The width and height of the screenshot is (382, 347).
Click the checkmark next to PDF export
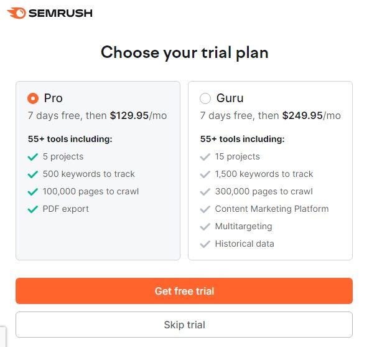click(33, 209)
